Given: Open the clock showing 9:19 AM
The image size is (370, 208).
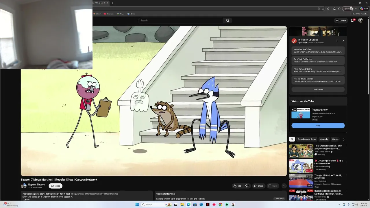Looking at the screenshot, I should (x=364, y=205).
